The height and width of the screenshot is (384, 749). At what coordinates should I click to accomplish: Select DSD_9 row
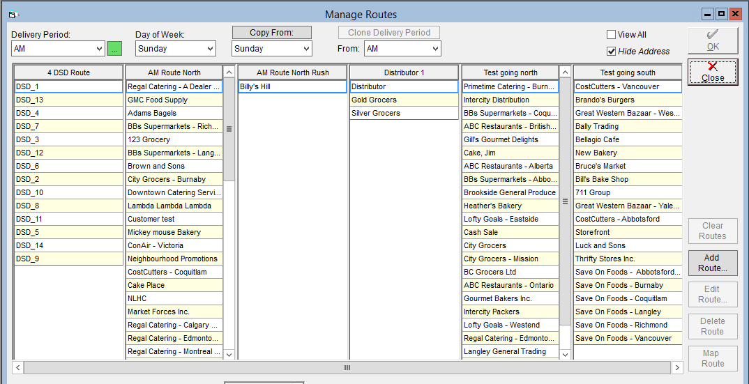tap(69, 259)
